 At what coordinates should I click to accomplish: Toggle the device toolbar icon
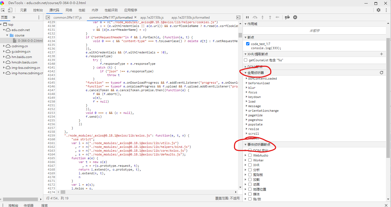coord(10,10)
